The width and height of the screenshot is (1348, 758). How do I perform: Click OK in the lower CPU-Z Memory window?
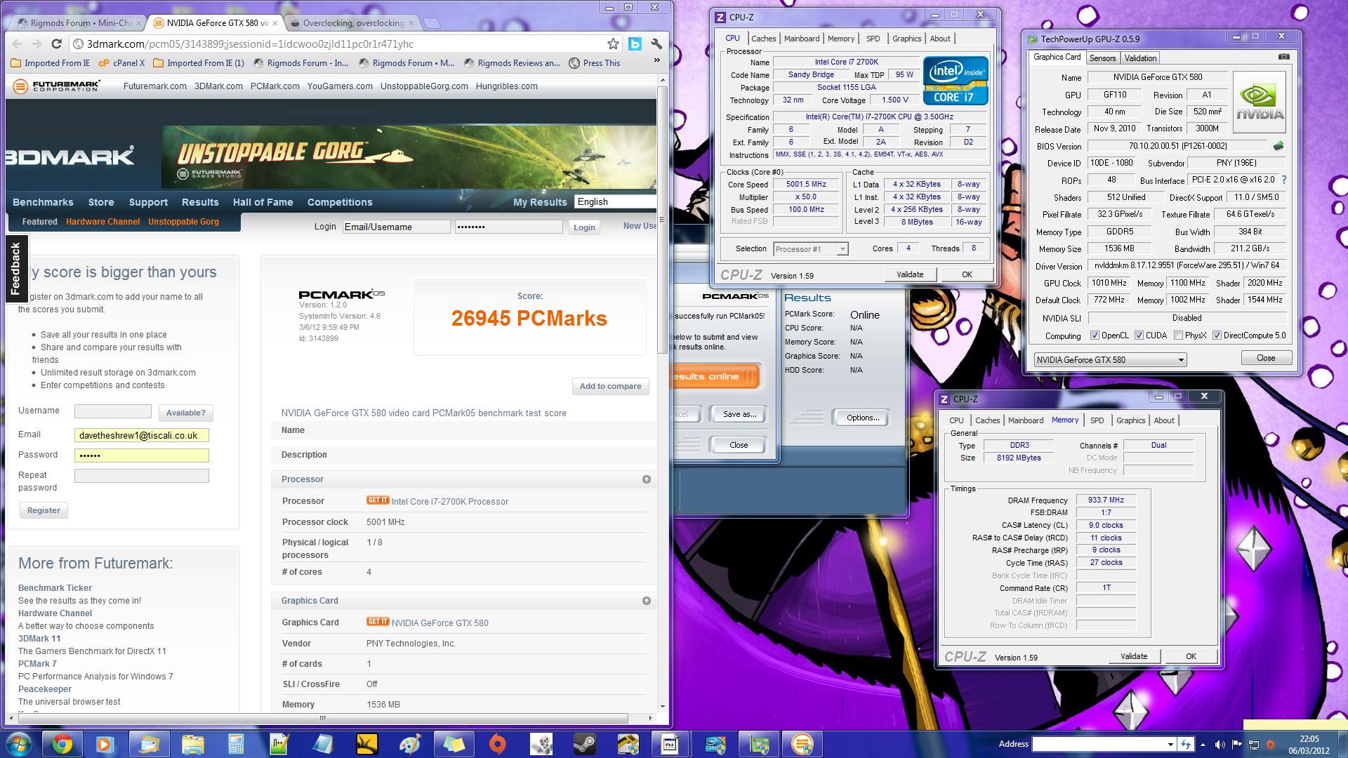(x=1191, y=656)
